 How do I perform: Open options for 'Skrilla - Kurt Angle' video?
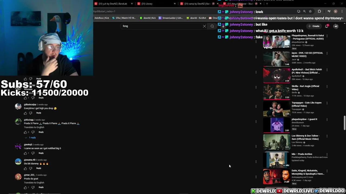click(x=327, y=86)
